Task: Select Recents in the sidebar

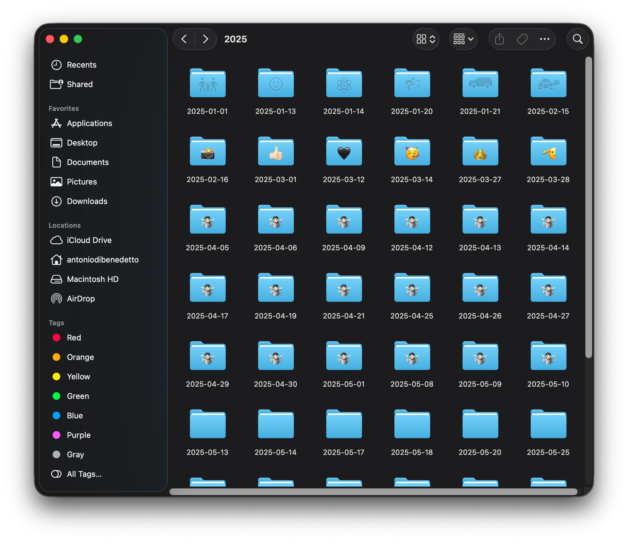Action: [81, 65]
